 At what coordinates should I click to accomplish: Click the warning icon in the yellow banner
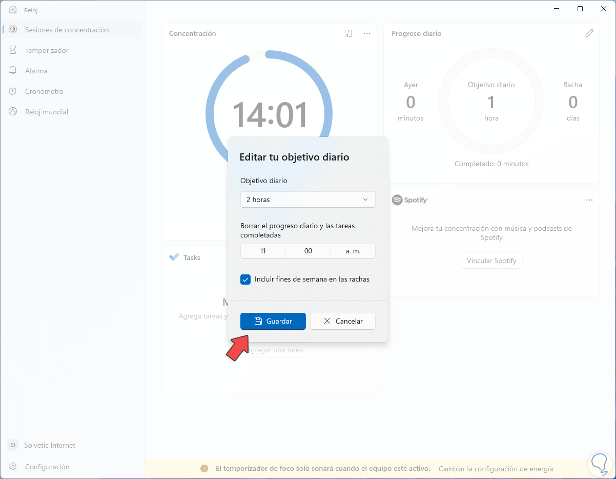[204, 469]
